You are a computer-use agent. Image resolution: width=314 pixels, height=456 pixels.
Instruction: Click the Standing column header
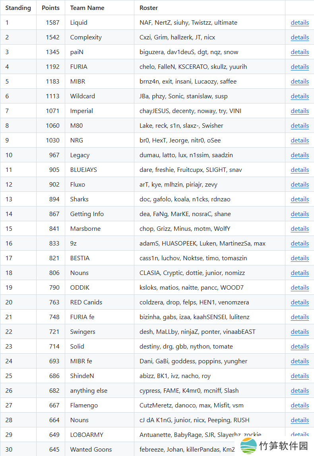[18, 8]
